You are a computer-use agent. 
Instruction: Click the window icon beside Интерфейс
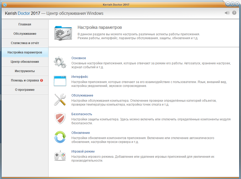[60, 81]
